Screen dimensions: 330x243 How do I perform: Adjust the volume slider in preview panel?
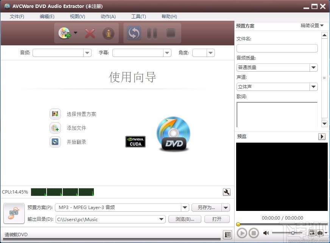(293, 233)
